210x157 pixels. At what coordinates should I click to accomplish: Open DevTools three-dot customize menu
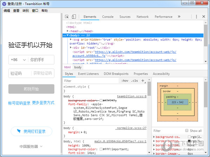(196, 16)
